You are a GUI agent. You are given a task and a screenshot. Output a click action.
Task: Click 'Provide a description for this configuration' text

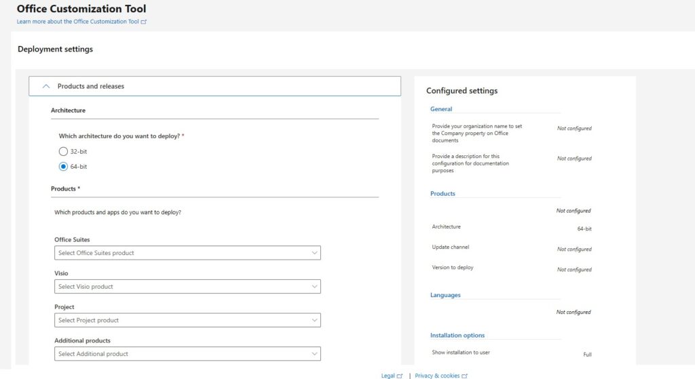[x=470, y=163]
